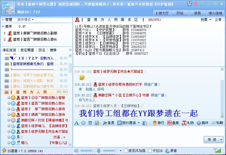Click channel list scrollbar up arrow
The image size is (226, 155).
coord(70,56)
